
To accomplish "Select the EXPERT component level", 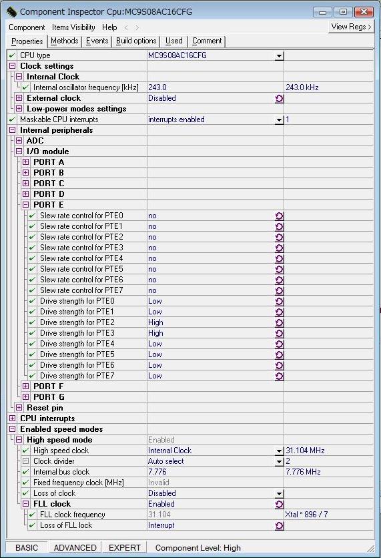I will (125, 547).
